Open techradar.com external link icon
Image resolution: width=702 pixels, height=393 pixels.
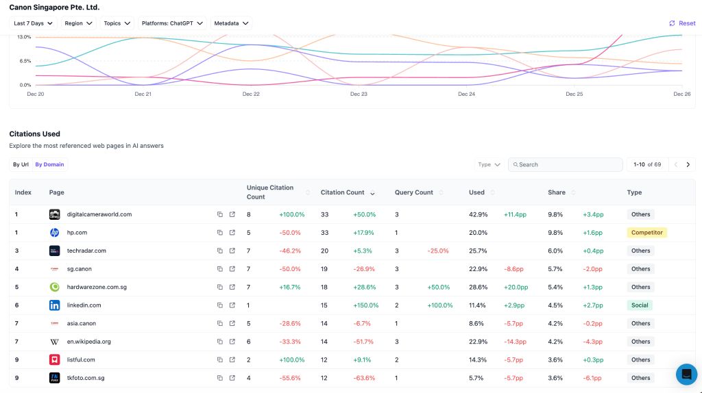pos(232,251)
